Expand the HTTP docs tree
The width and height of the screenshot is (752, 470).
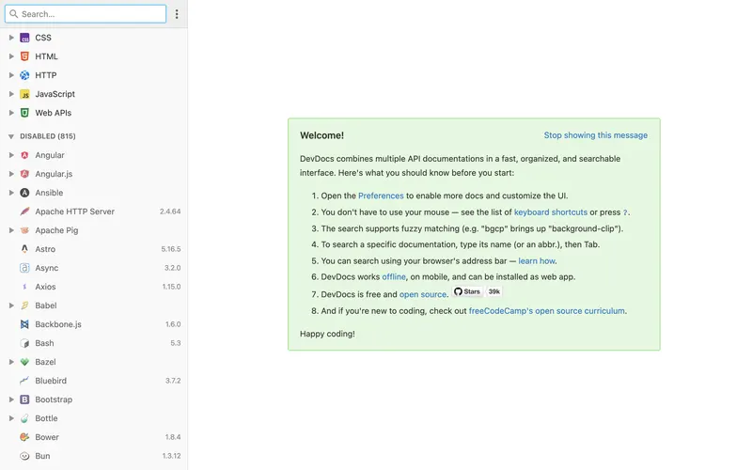11,75
